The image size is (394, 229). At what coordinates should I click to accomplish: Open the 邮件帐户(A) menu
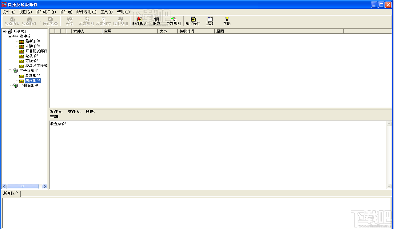pyautogui.click(x=46, y=12)
